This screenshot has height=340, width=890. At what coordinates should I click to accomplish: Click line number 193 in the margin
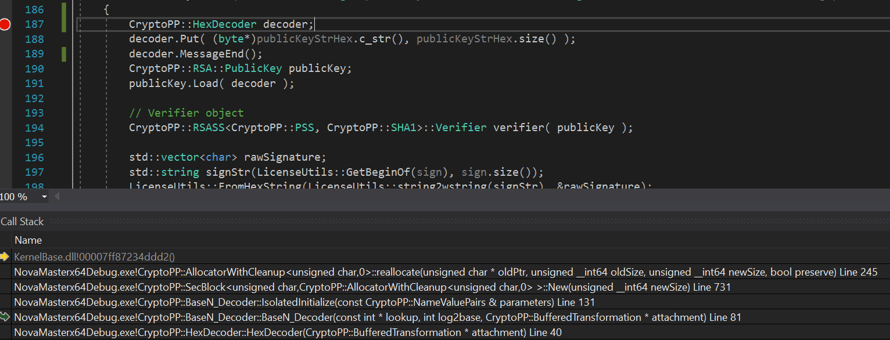pyautogui.click(x=34, y=113)
